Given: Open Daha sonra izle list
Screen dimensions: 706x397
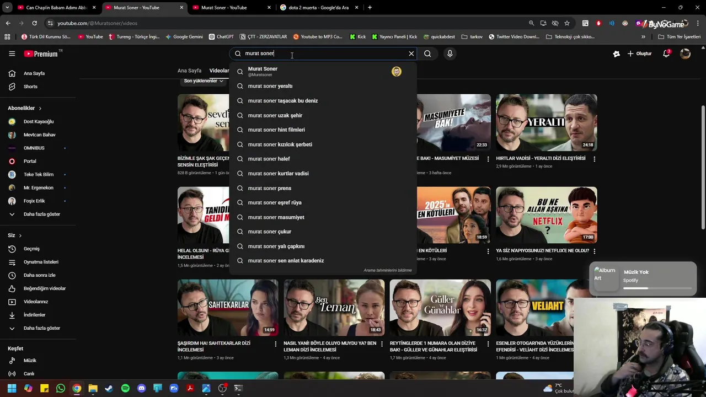Looking at the screenshot, I should click(x=39, y=275).
